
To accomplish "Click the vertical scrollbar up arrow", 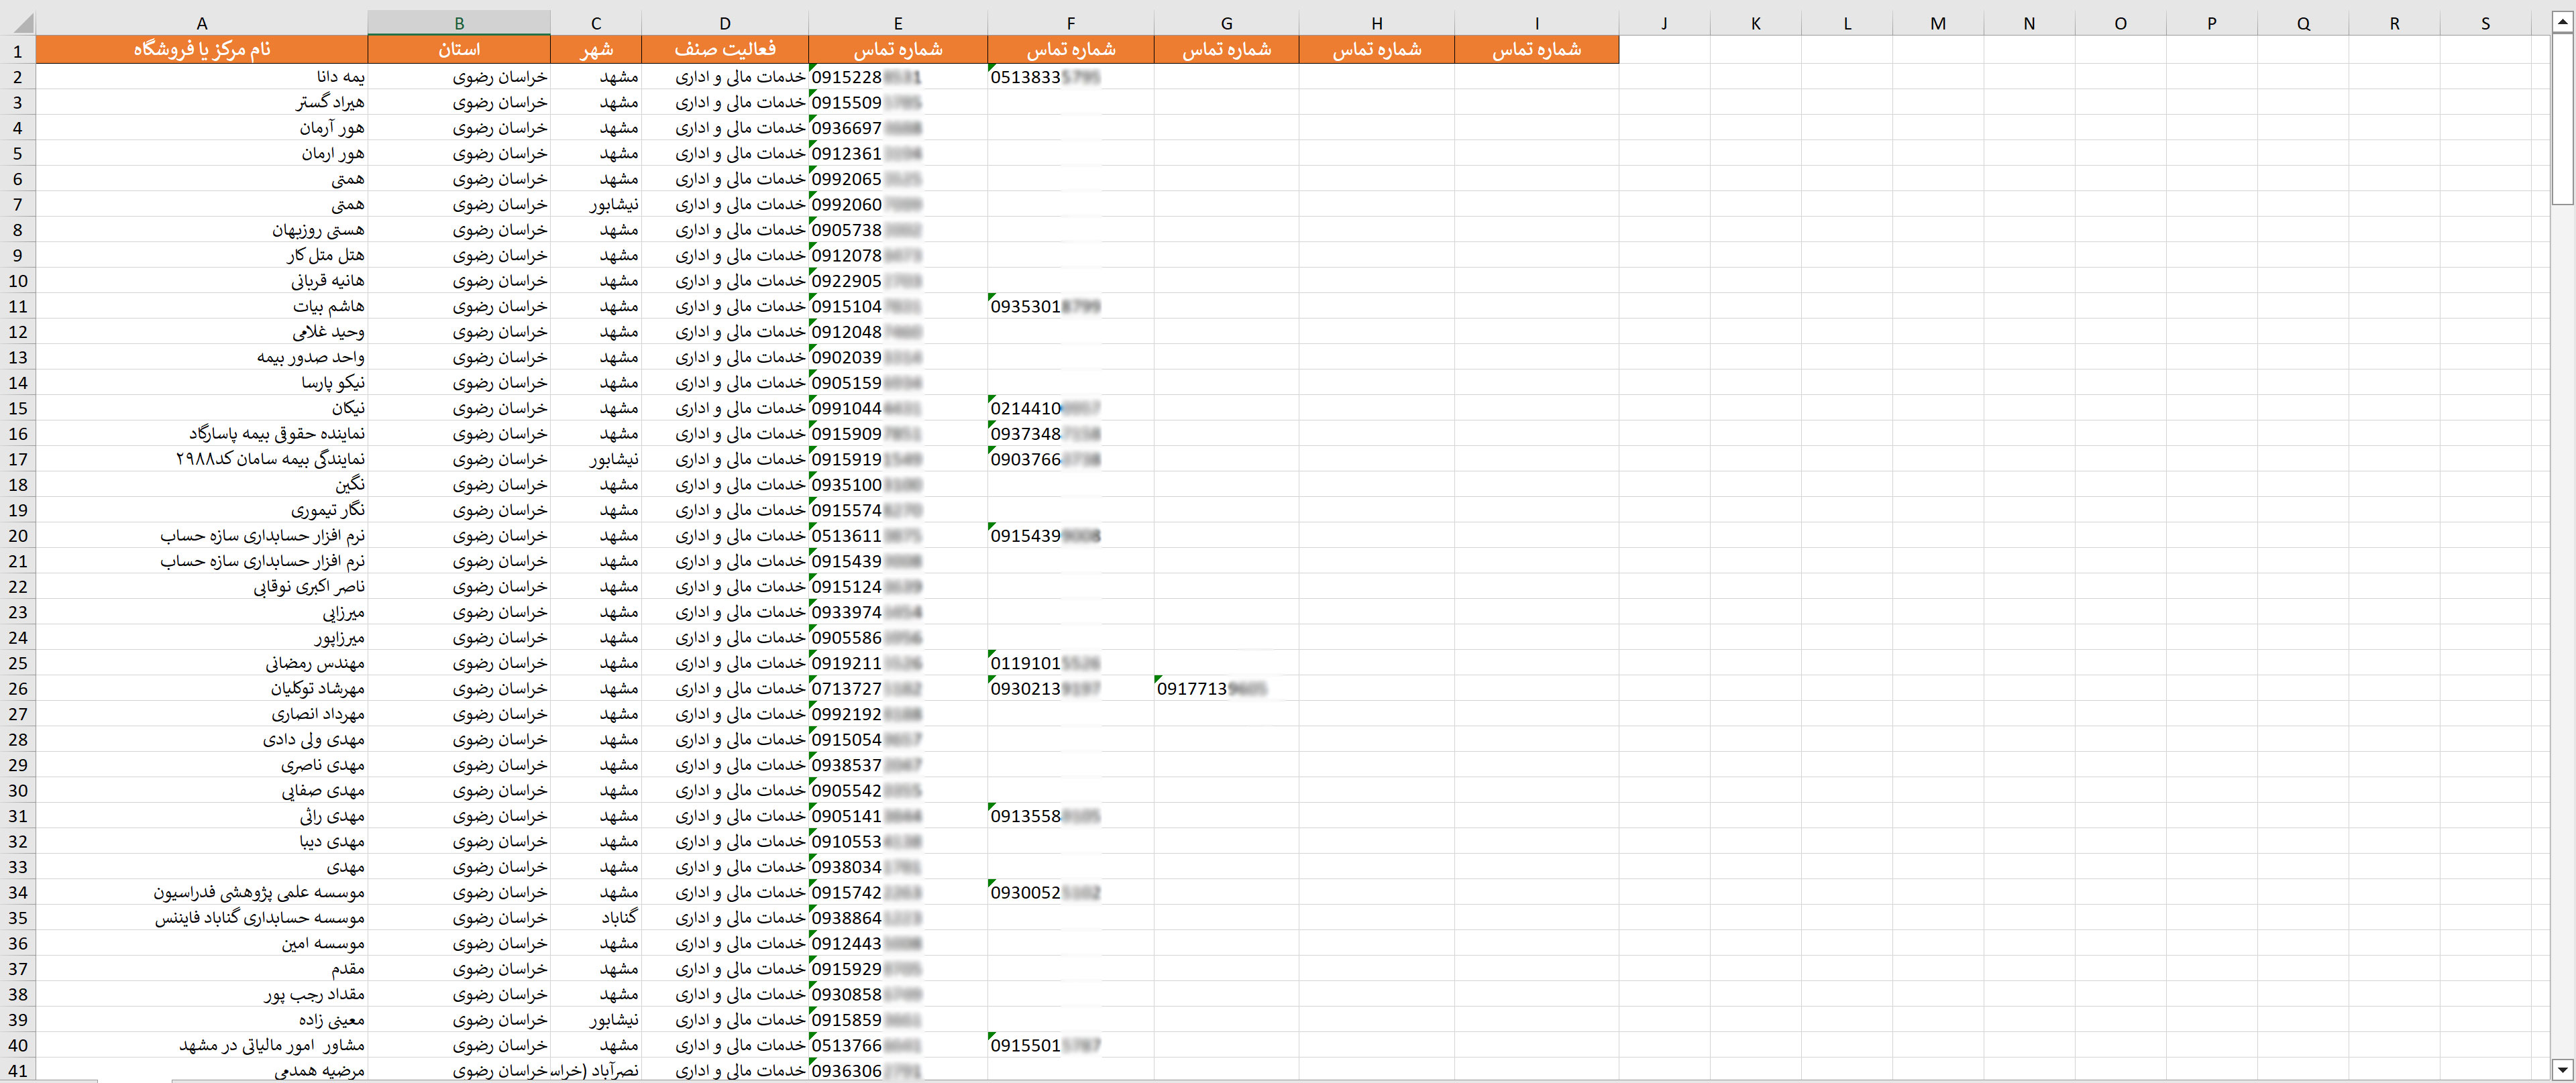I will point(2562,22).
